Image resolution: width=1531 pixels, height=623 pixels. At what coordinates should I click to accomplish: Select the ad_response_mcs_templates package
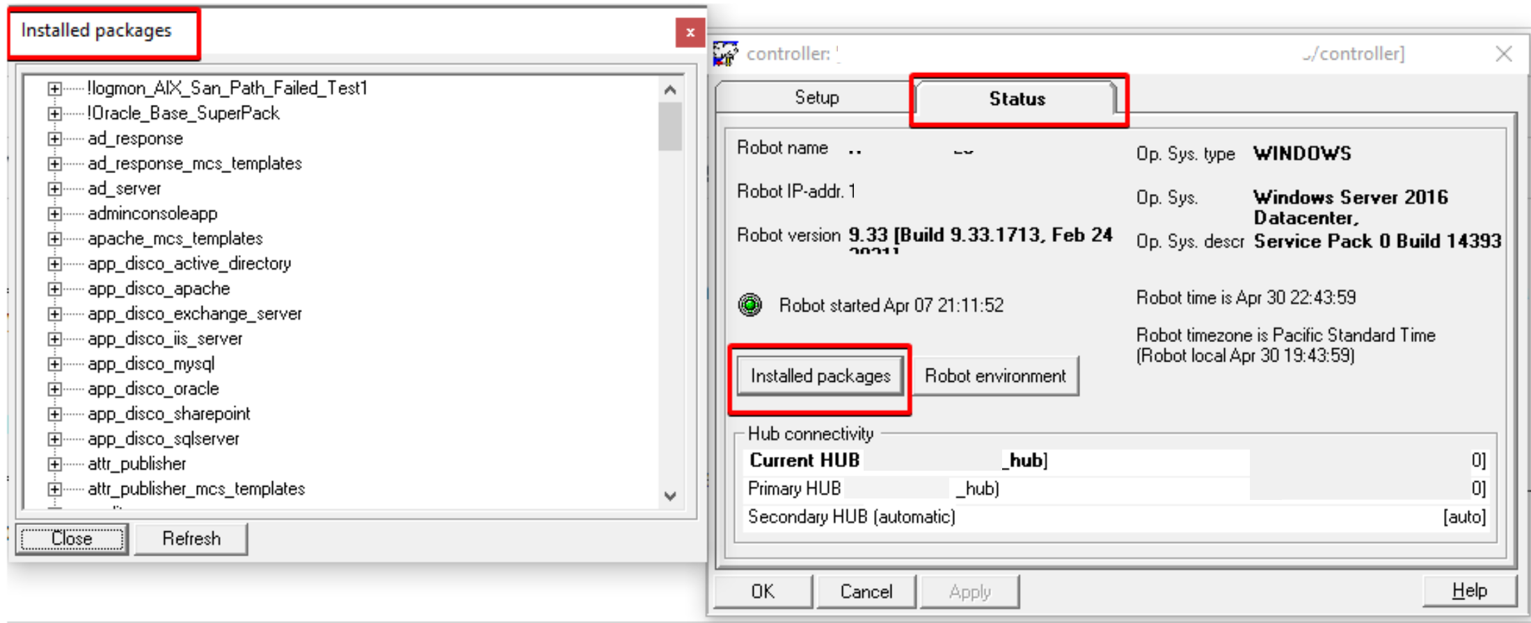[x=195, y=163]
